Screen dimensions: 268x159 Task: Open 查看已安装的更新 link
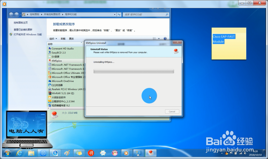click(x=23, y=29)
